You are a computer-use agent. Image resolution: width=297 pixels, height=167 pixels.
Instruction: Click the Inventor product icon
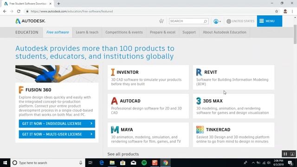[x=113, y=72]
